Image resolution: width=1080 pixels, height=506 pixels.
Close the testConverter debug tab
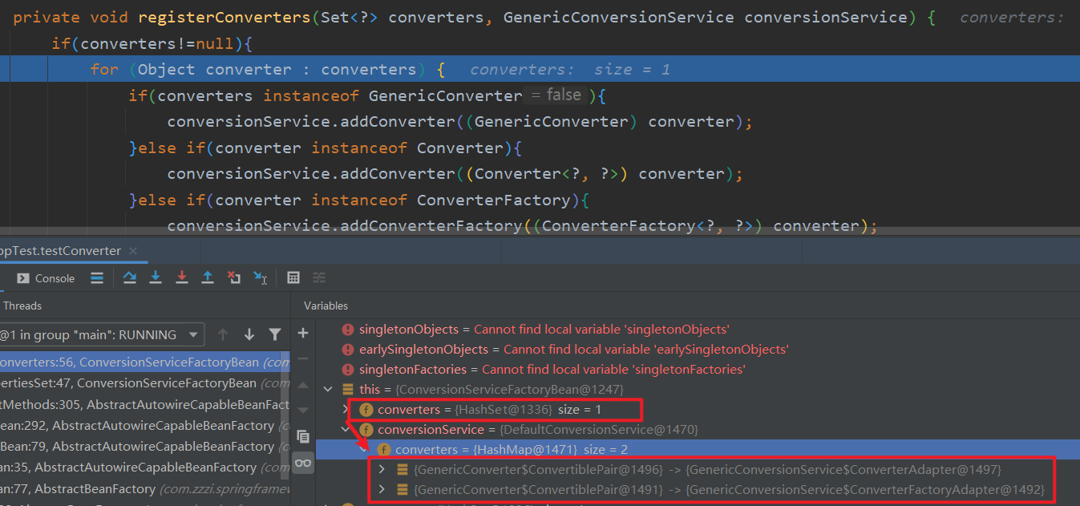click(x=134, y=251)
